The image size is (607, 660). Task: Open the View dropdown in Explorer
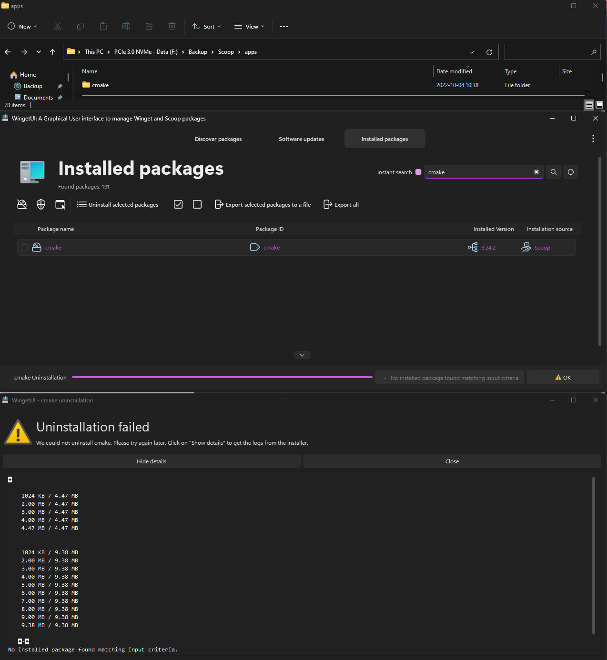click(249, 26)
